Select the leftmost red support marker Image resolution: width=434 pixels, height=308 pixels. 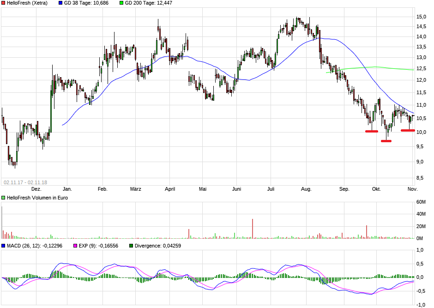point(372,131)
